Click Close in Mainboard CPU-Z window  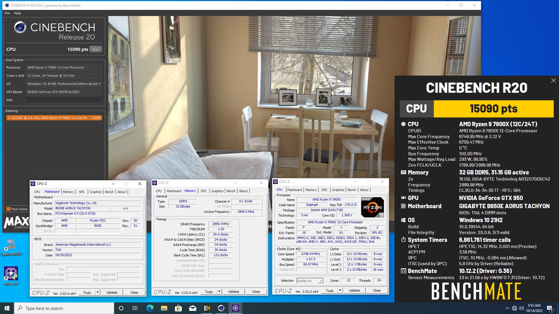[134, 293]
